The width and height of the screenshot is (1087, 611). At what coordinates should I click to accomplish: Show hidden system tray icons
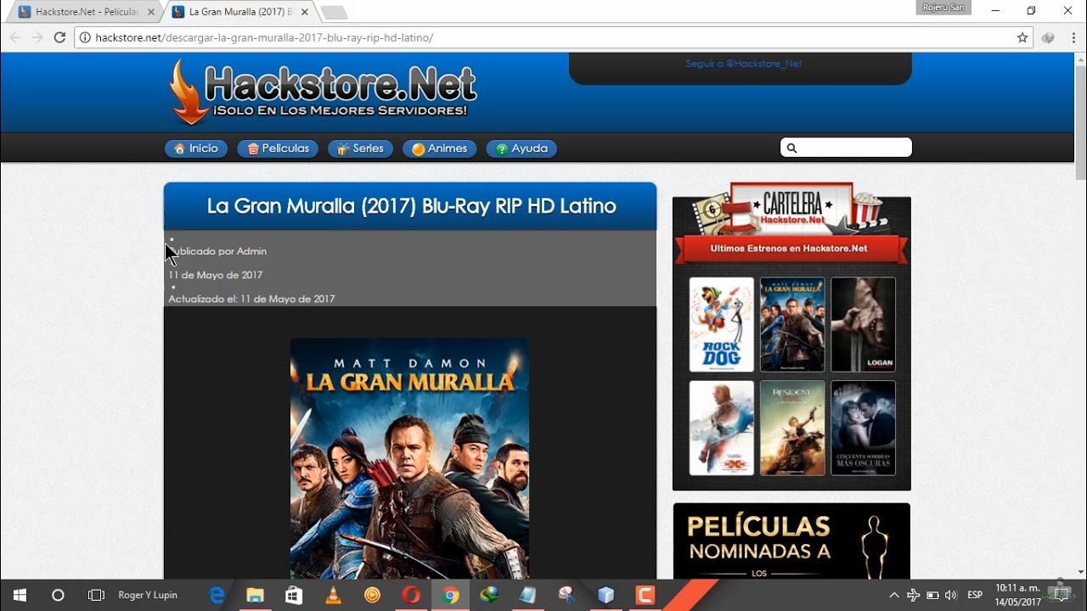[894, 595]
